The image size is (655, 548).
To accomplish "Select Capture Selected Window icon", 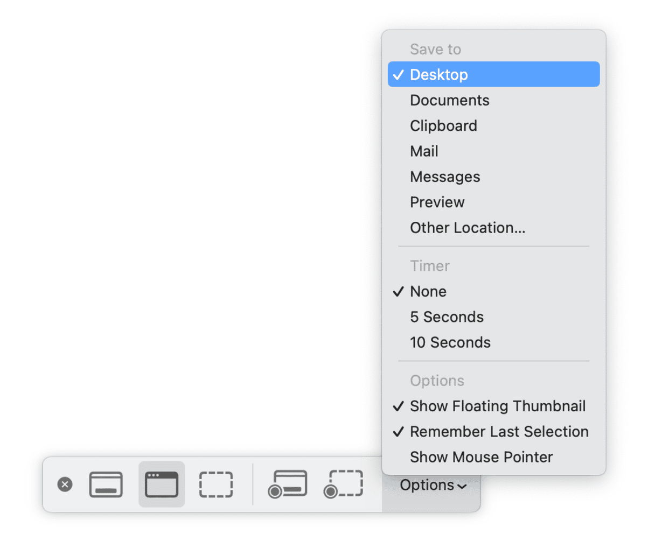I will [162, 484].
